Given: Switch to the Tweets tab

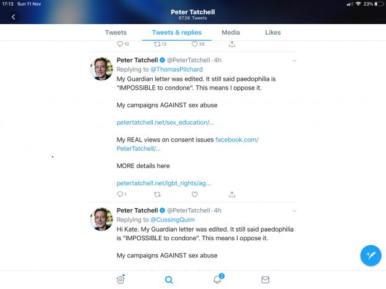Looking at the screenshot, I should click(116, 33).
